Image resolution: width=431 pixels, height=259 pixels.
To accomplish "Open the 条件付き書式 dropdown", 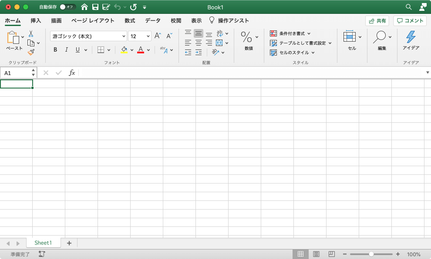I will 290,33.
